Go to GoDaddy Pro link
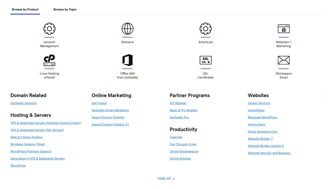 pos(179,118)
